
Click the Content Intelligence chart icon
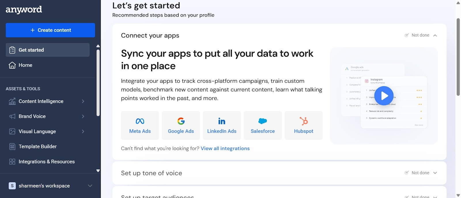click(12, 101)
